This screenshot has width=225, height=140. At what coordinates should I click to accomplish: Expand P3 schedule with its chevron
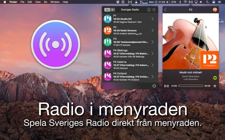[153, 42]
